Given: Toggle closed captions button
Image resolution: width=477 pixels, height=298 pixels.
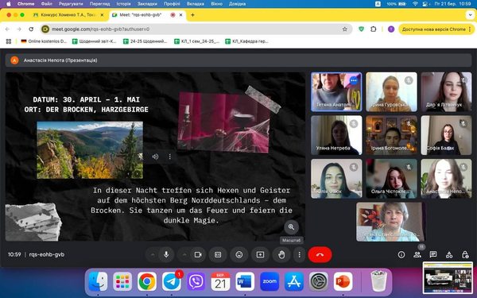Looking at the screenshot, I should coord(218,254).
